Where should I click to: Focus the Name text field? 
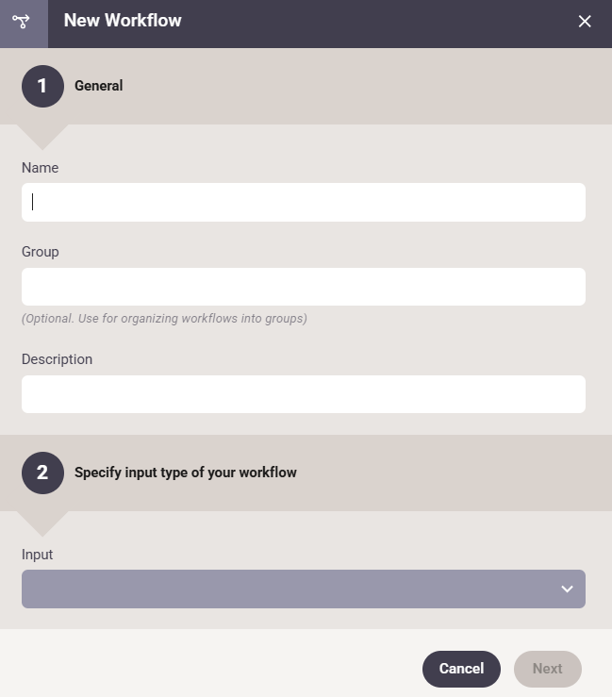(304, 202)
